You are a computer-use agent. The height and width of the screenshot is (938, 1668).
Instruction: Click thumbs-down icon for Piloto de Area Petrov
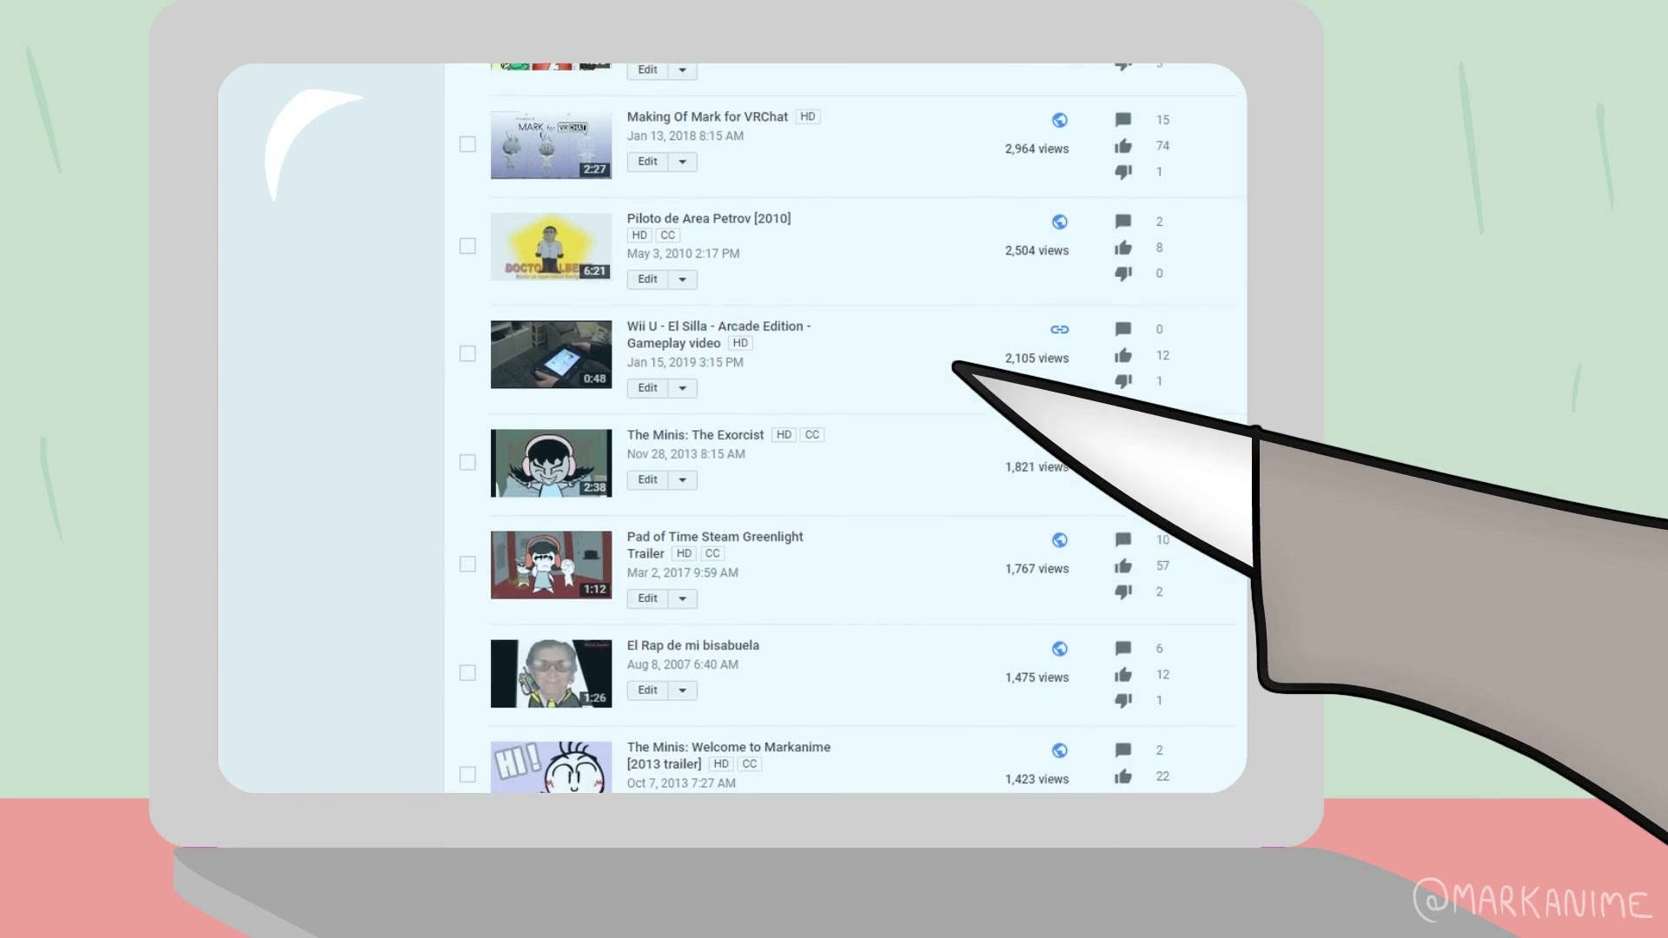click(1122, 274)
